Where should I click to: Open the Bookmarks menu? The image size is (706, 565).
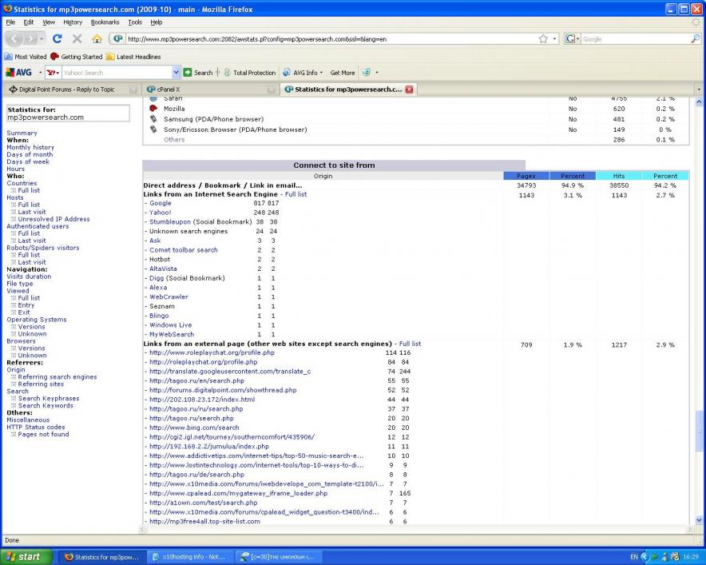[105, 22]
